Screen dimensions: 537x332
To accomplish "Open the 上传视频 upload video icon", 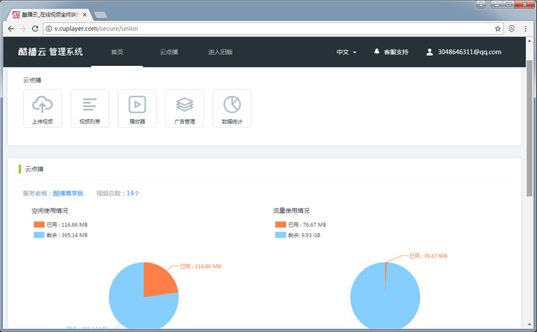I will 42,108.
